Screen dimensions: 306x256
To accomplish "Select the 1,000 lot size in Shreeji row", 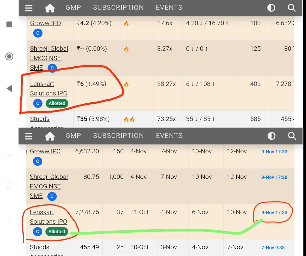I will (116, 177).
